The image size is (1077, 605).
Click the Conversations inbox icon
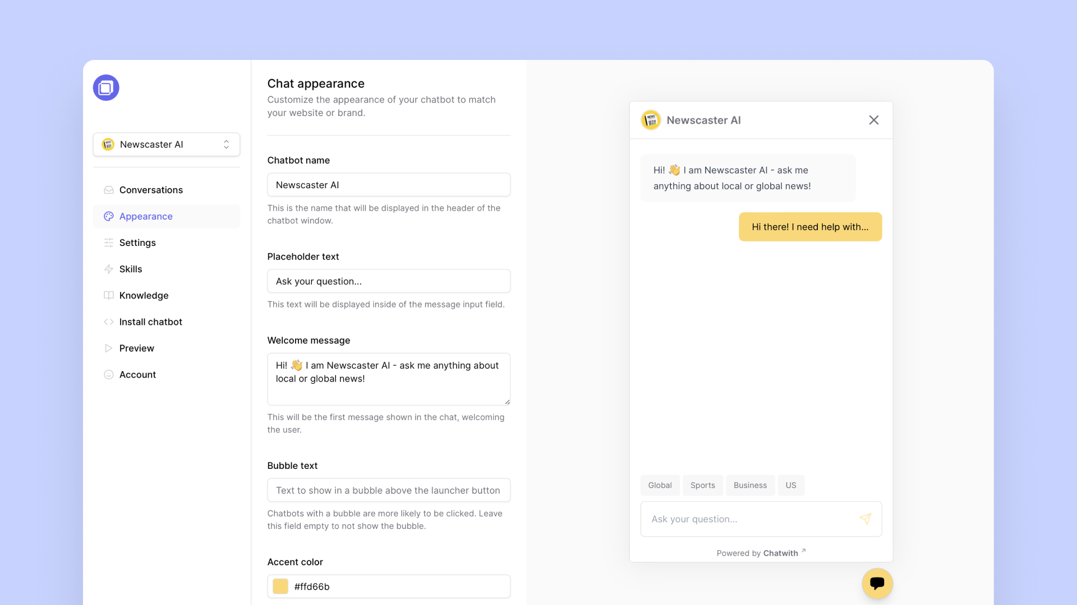pyautogui.click(x=109, y=190)
